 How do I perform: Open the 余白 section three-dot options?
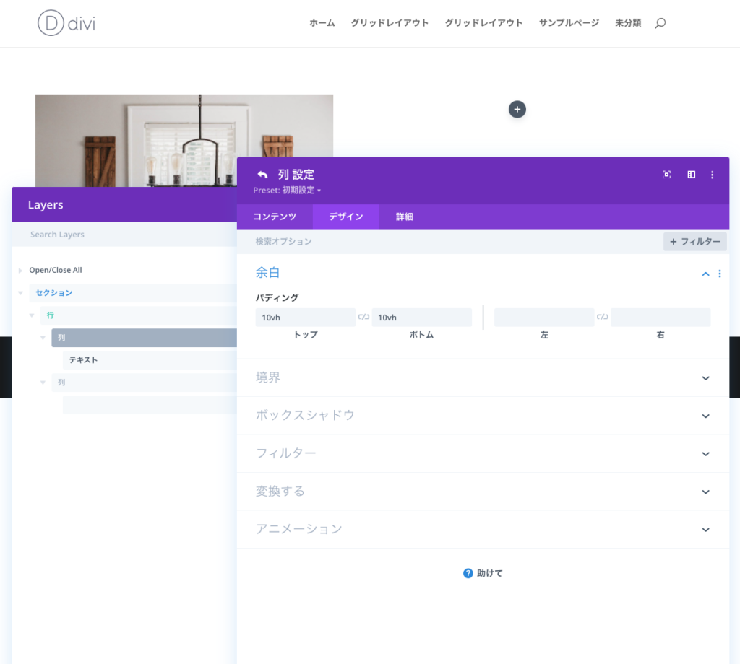coord(720,274)
